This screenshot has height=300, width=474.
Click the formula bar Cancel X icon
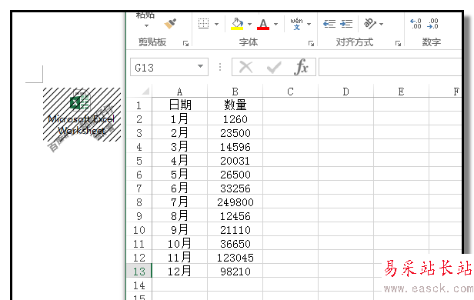click(245, 67)
